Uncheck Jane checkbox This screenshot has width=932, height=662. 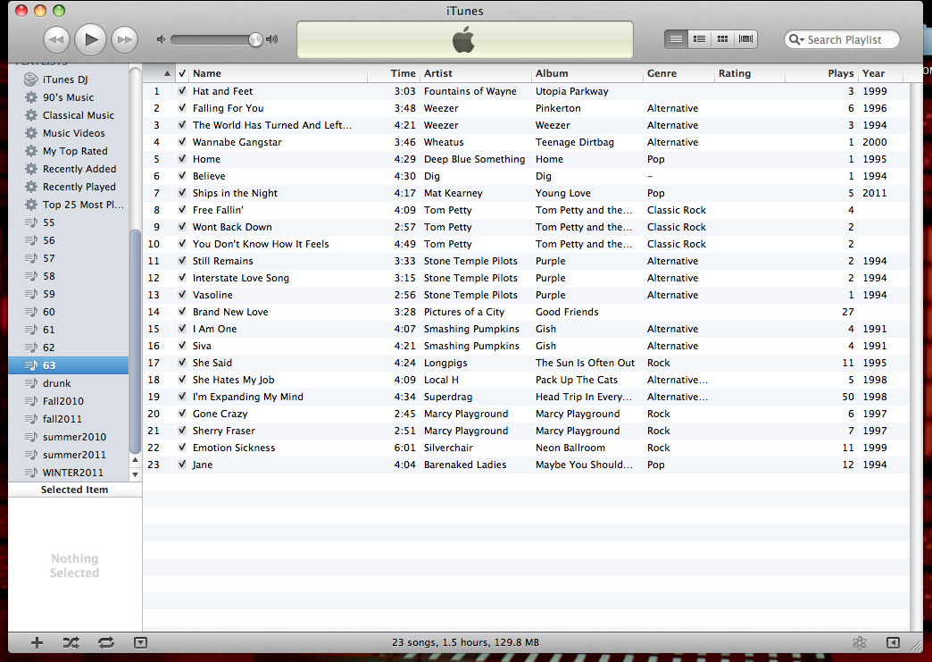coord(182,465)
